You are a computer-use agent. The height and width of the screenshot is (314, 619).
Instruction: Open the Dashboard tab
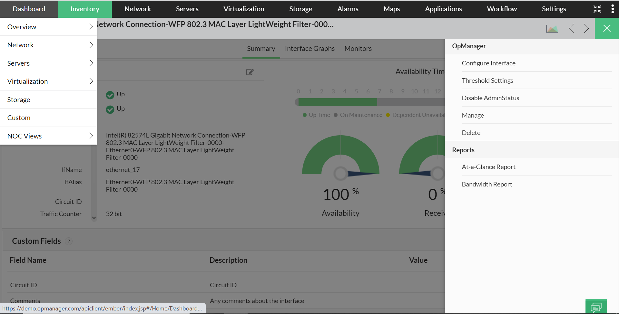(29, 9)
